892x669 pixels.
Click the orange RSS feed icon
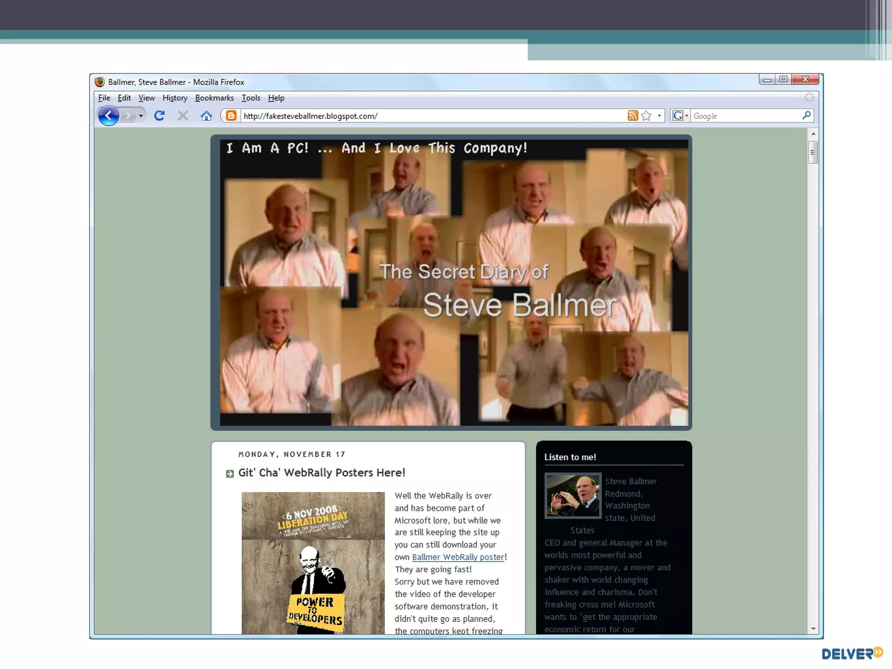pyautogui.click(x=632, y=116)
